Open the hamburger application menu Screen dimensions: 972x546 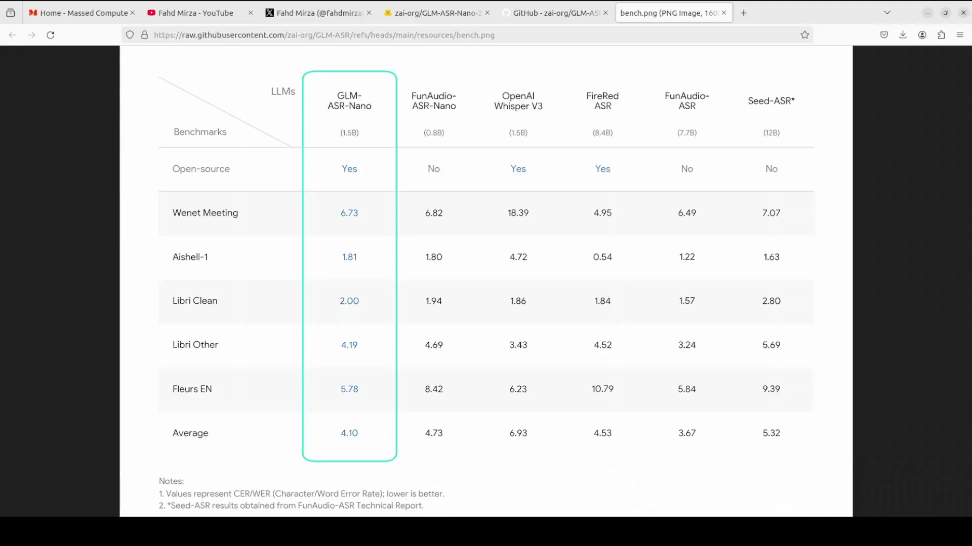(960, 35)
